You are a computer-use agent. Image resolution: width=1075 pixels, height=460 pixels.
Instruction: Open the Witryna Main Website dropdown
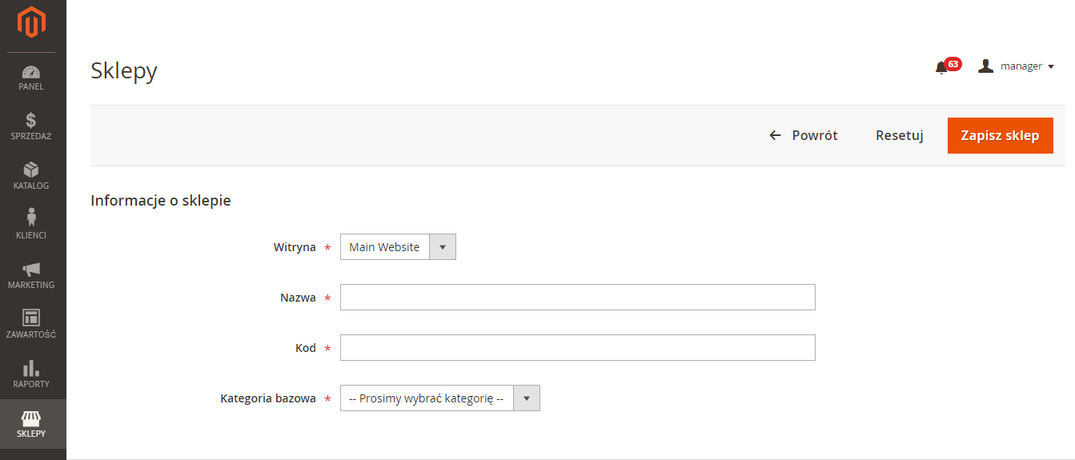click(x=398, y=247)
